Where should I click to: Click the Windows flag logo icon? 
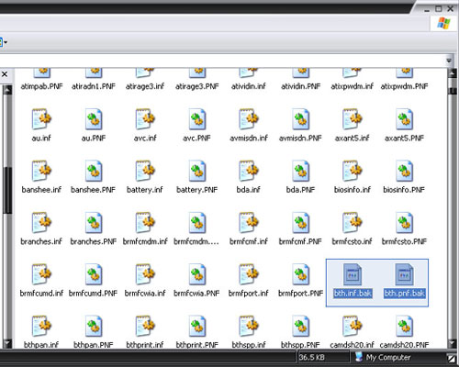(x=443, y=23)
